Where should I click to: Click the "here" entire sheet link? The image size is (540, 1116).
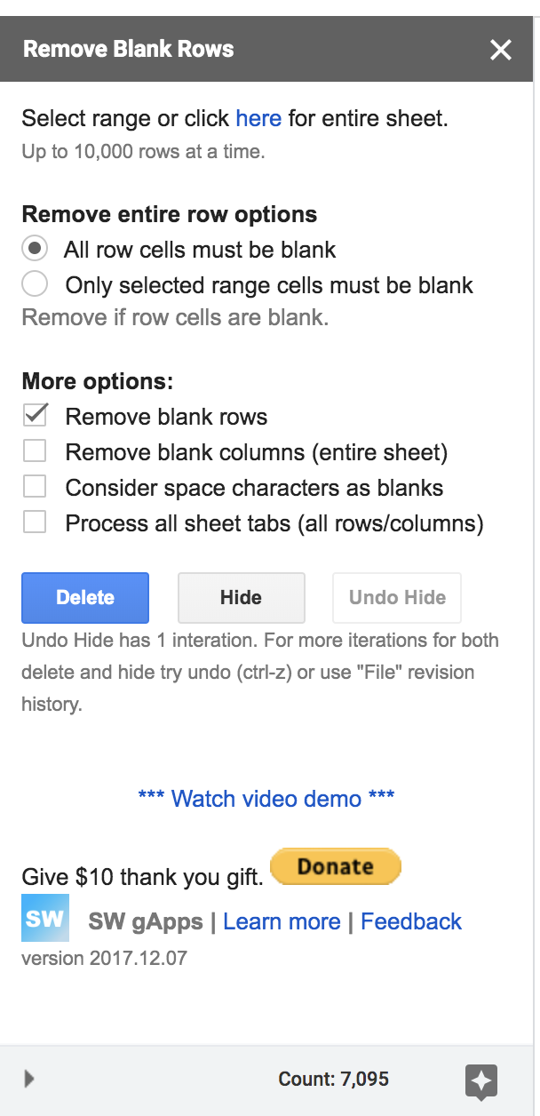click(x=258, y=118)
